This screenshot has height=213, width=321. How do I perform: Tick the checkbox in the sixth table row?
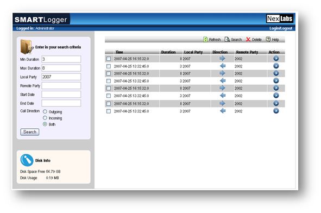coord(109,96)
